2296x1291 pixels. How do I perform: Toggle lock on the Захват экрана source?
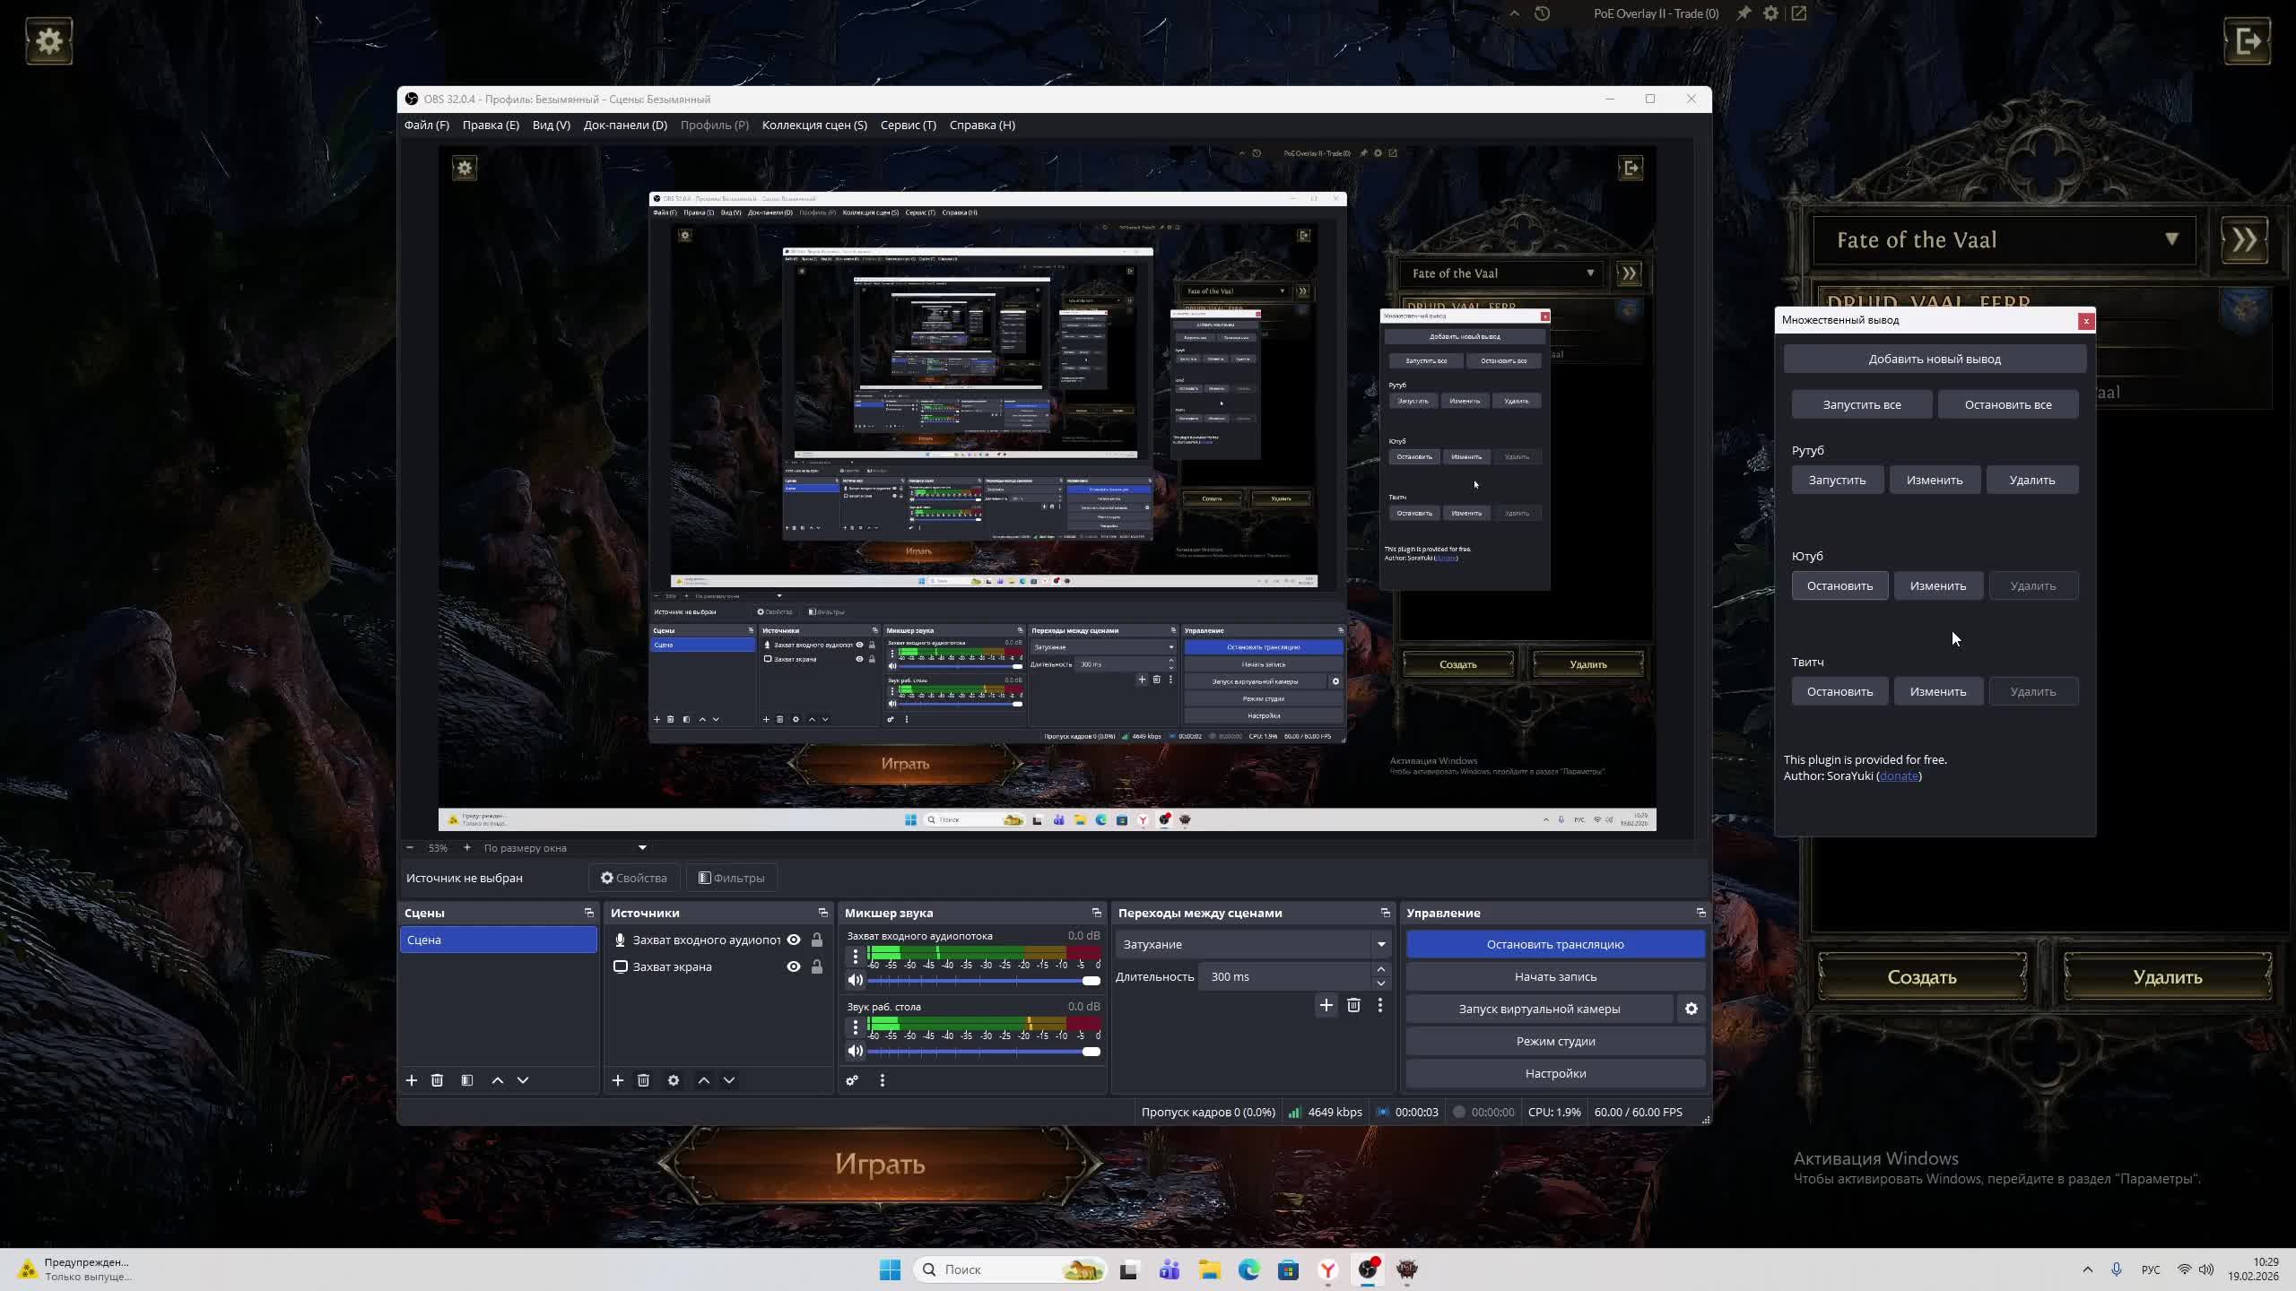(817, 966)
